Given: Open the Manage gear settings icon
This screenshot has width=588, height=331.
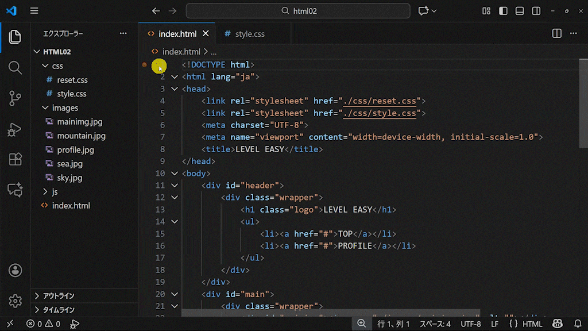Looking at the screenshot, I should (15, 300).
